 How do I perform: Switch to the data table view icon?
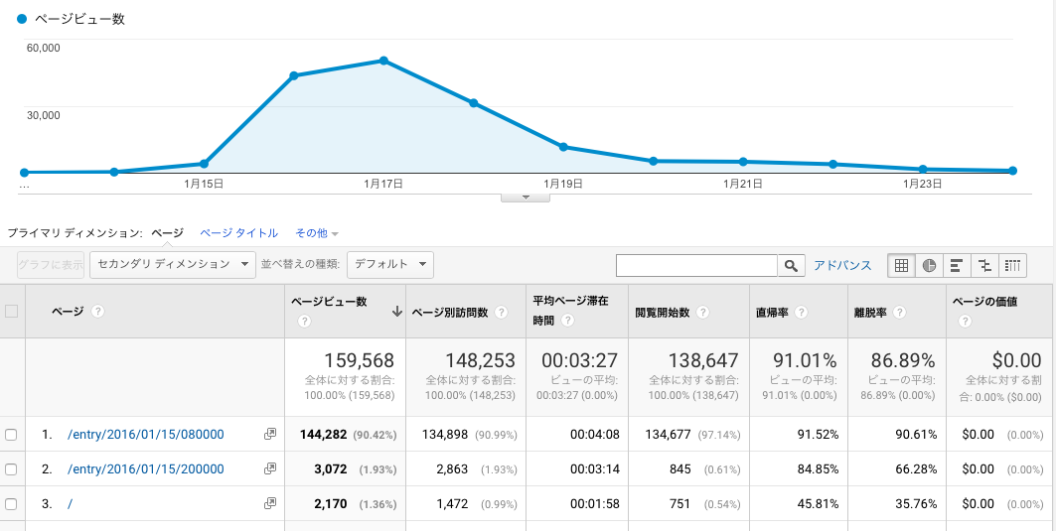[x=901, y=265]
